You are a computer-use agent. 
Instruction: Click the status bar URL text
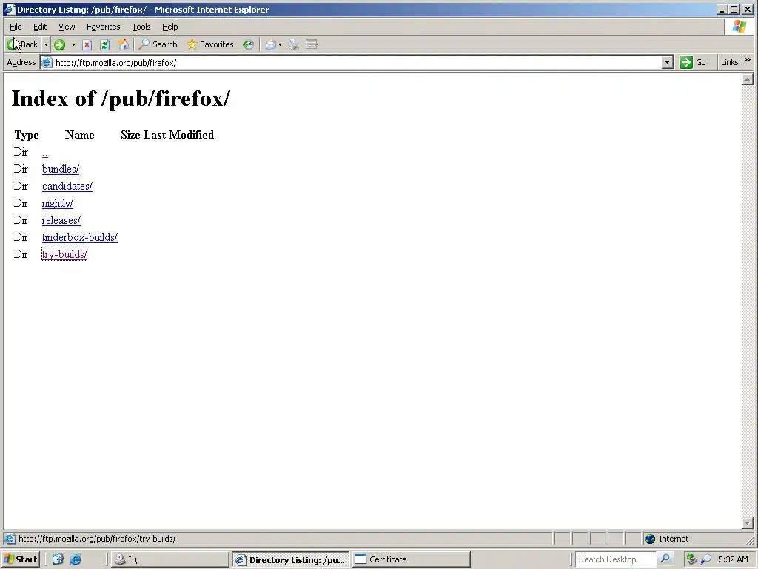pyautogui.click(x=97, y=539)
